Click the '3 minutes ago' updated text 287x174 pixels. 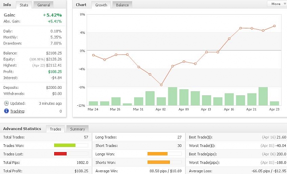point(51,103)
